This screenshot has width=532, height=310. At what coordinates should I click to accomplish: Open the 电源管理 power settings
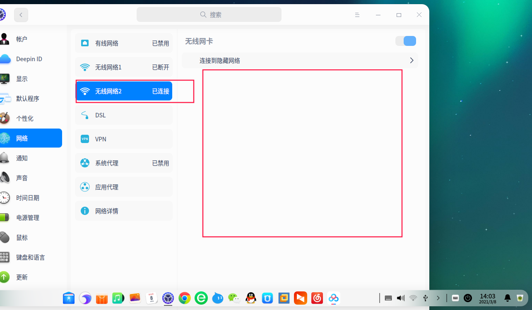tap(31, 217)
